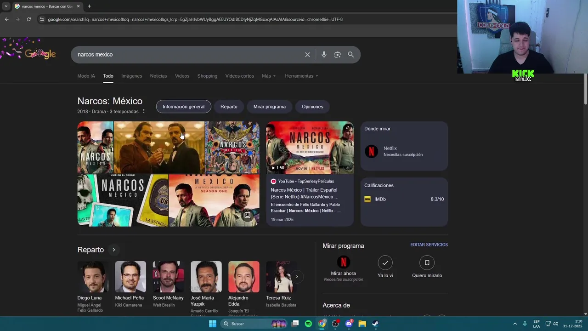Image resolution: width=588 pixels, height=331 pixels.
Task: Open OBS Studio from the taskbar
Action: (x=335, y=324)
